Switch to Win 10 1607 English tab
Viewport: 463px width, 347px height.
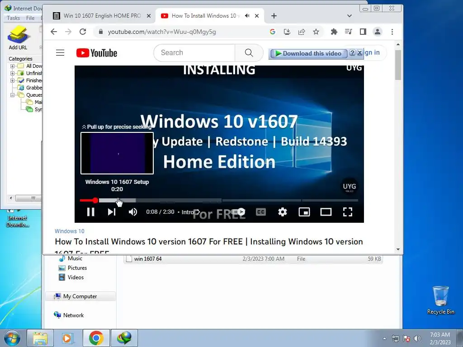[102, 16]
